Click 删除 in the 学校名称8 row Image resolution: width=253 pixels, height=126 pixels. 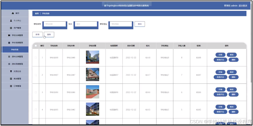[234, 60]
